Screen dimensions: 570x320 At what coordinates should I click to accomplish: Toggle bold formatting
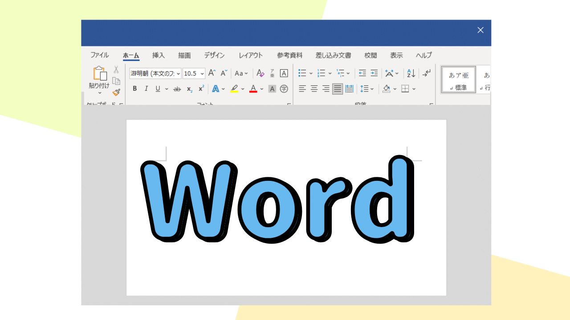(135, 89)
